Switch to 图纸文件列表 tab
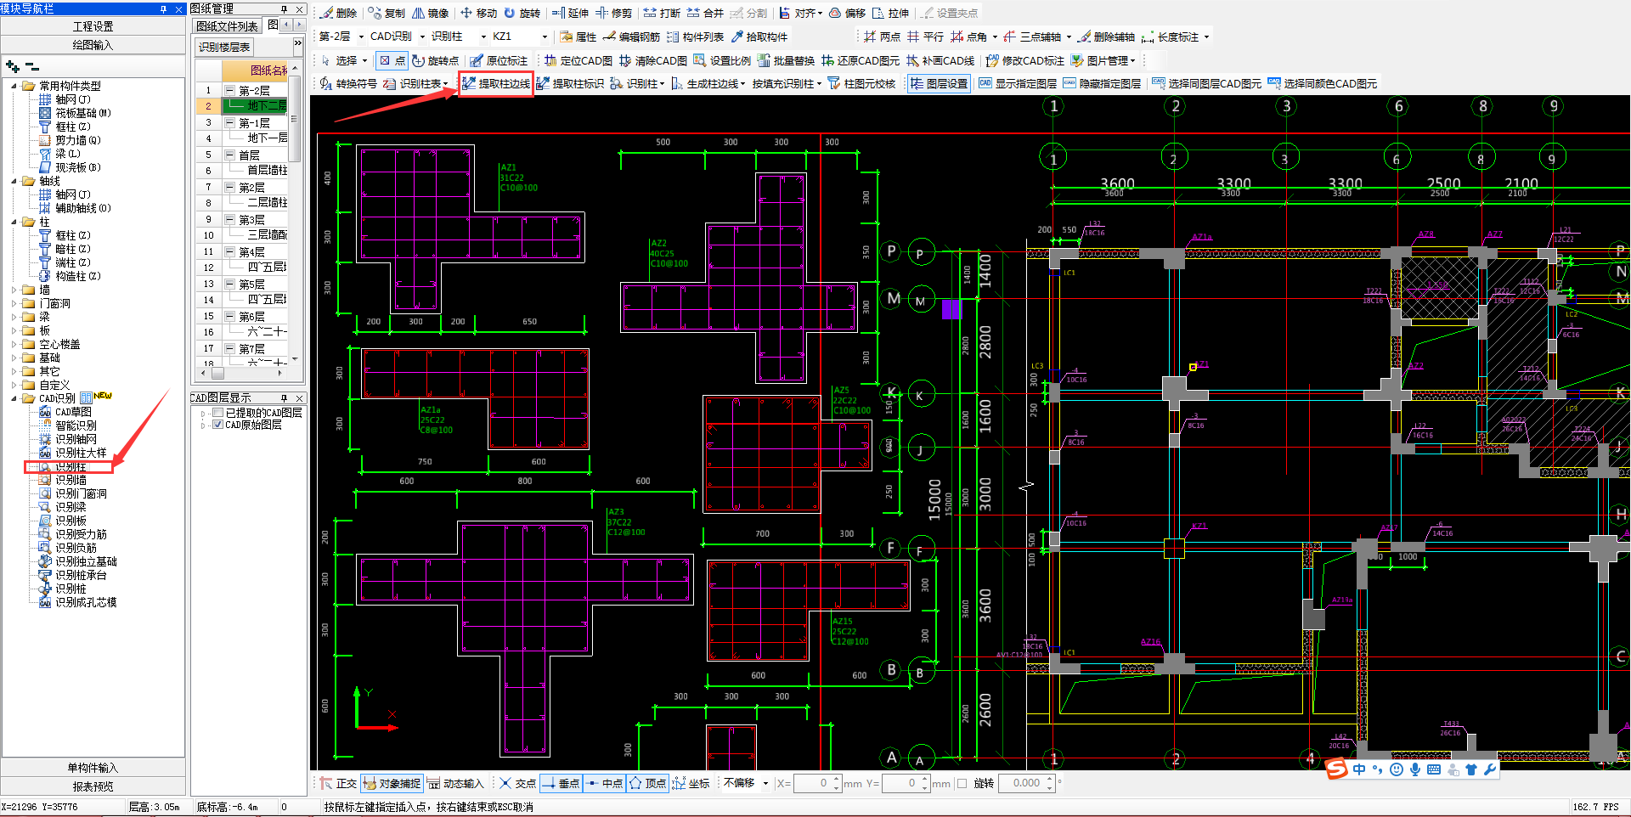Viewport: 1631px width, 817px height. click(x=227, y=26)
